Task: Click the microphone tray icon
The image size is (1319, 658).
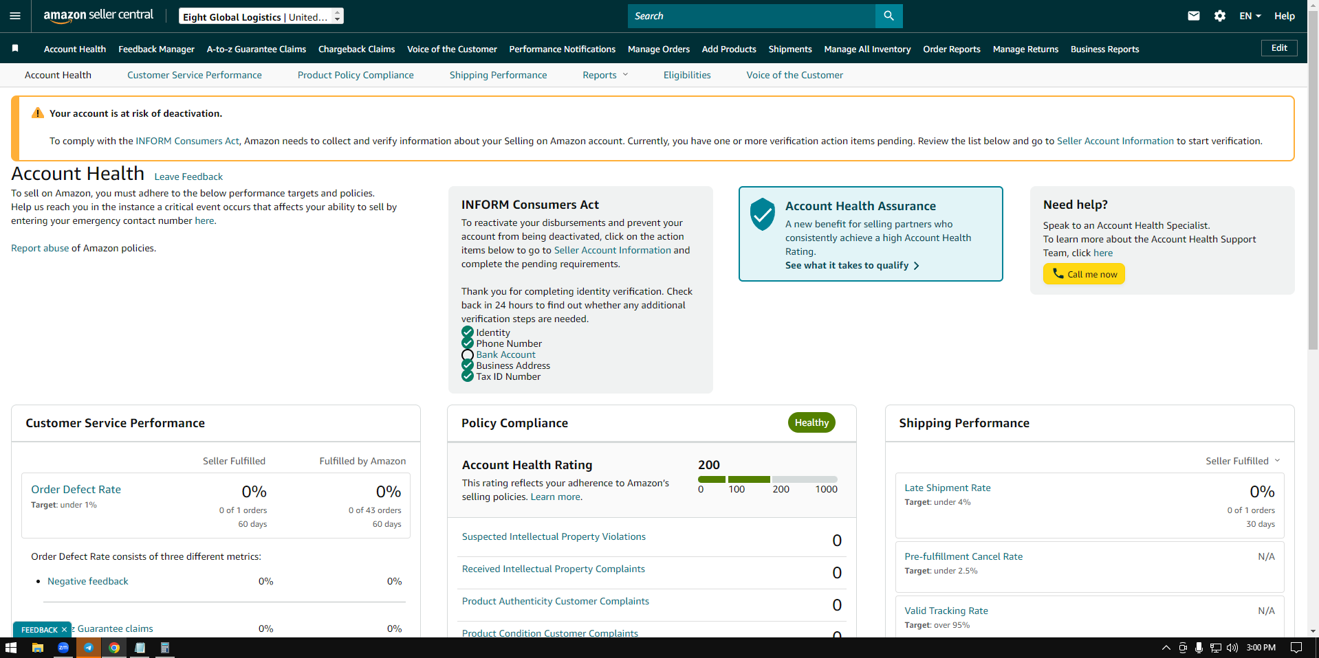Action: coord(1199,648)
